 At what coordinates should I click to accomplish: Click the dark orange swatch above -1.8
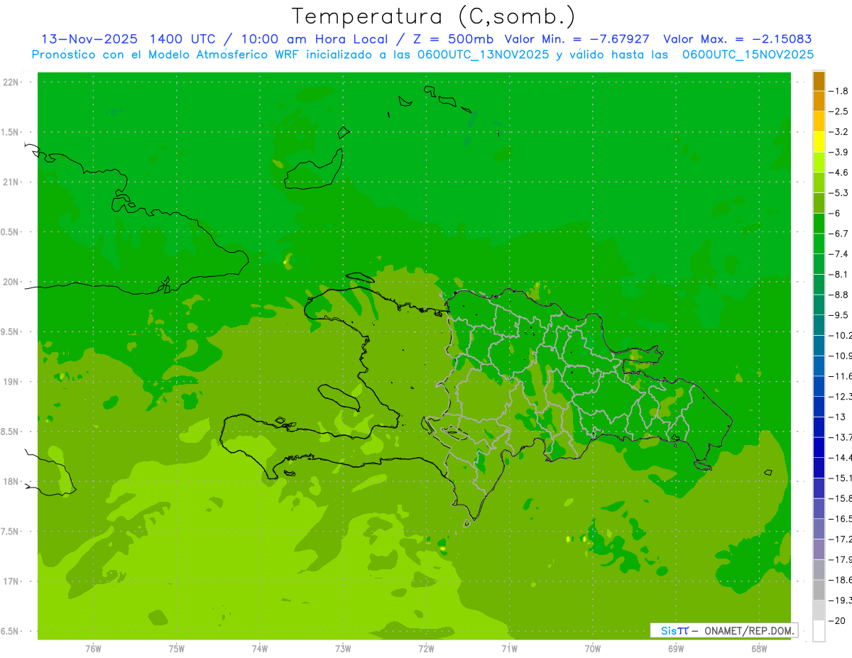[x=819, y=81]
